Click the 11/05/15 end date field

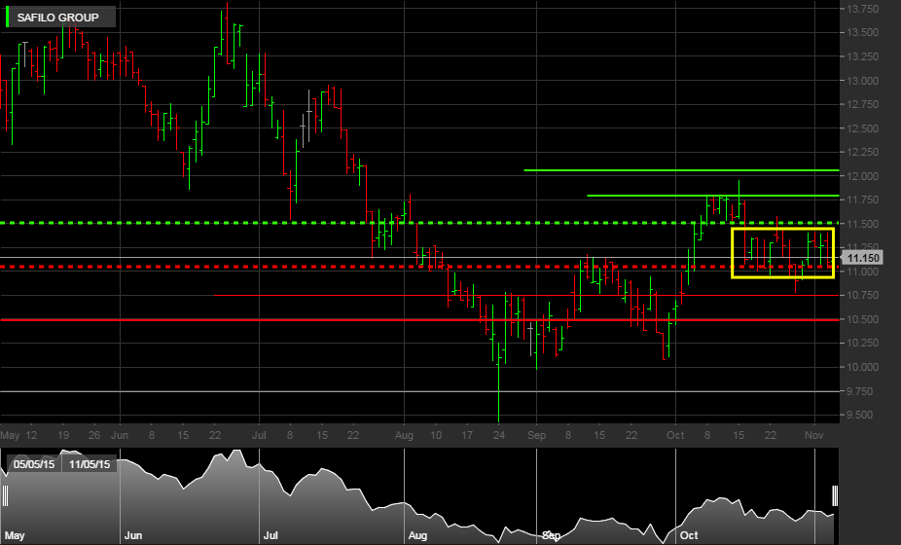tap(89, 464)
